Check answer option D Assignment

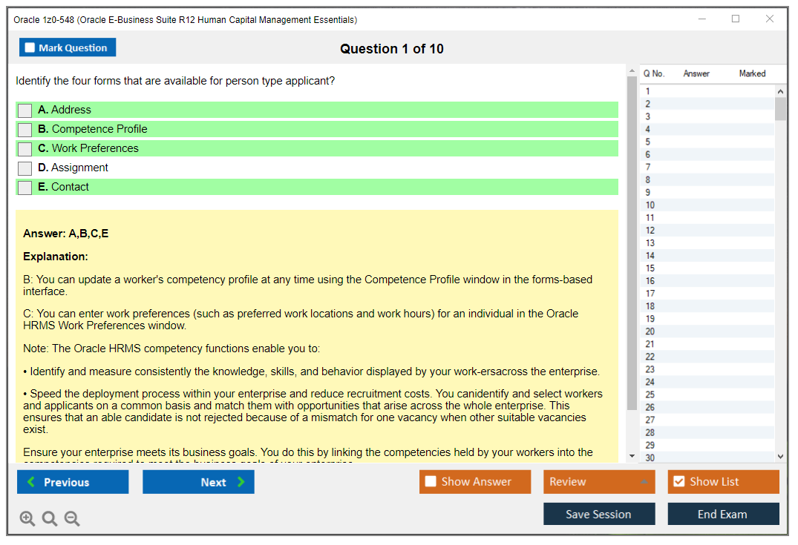[x=24, y=168]
